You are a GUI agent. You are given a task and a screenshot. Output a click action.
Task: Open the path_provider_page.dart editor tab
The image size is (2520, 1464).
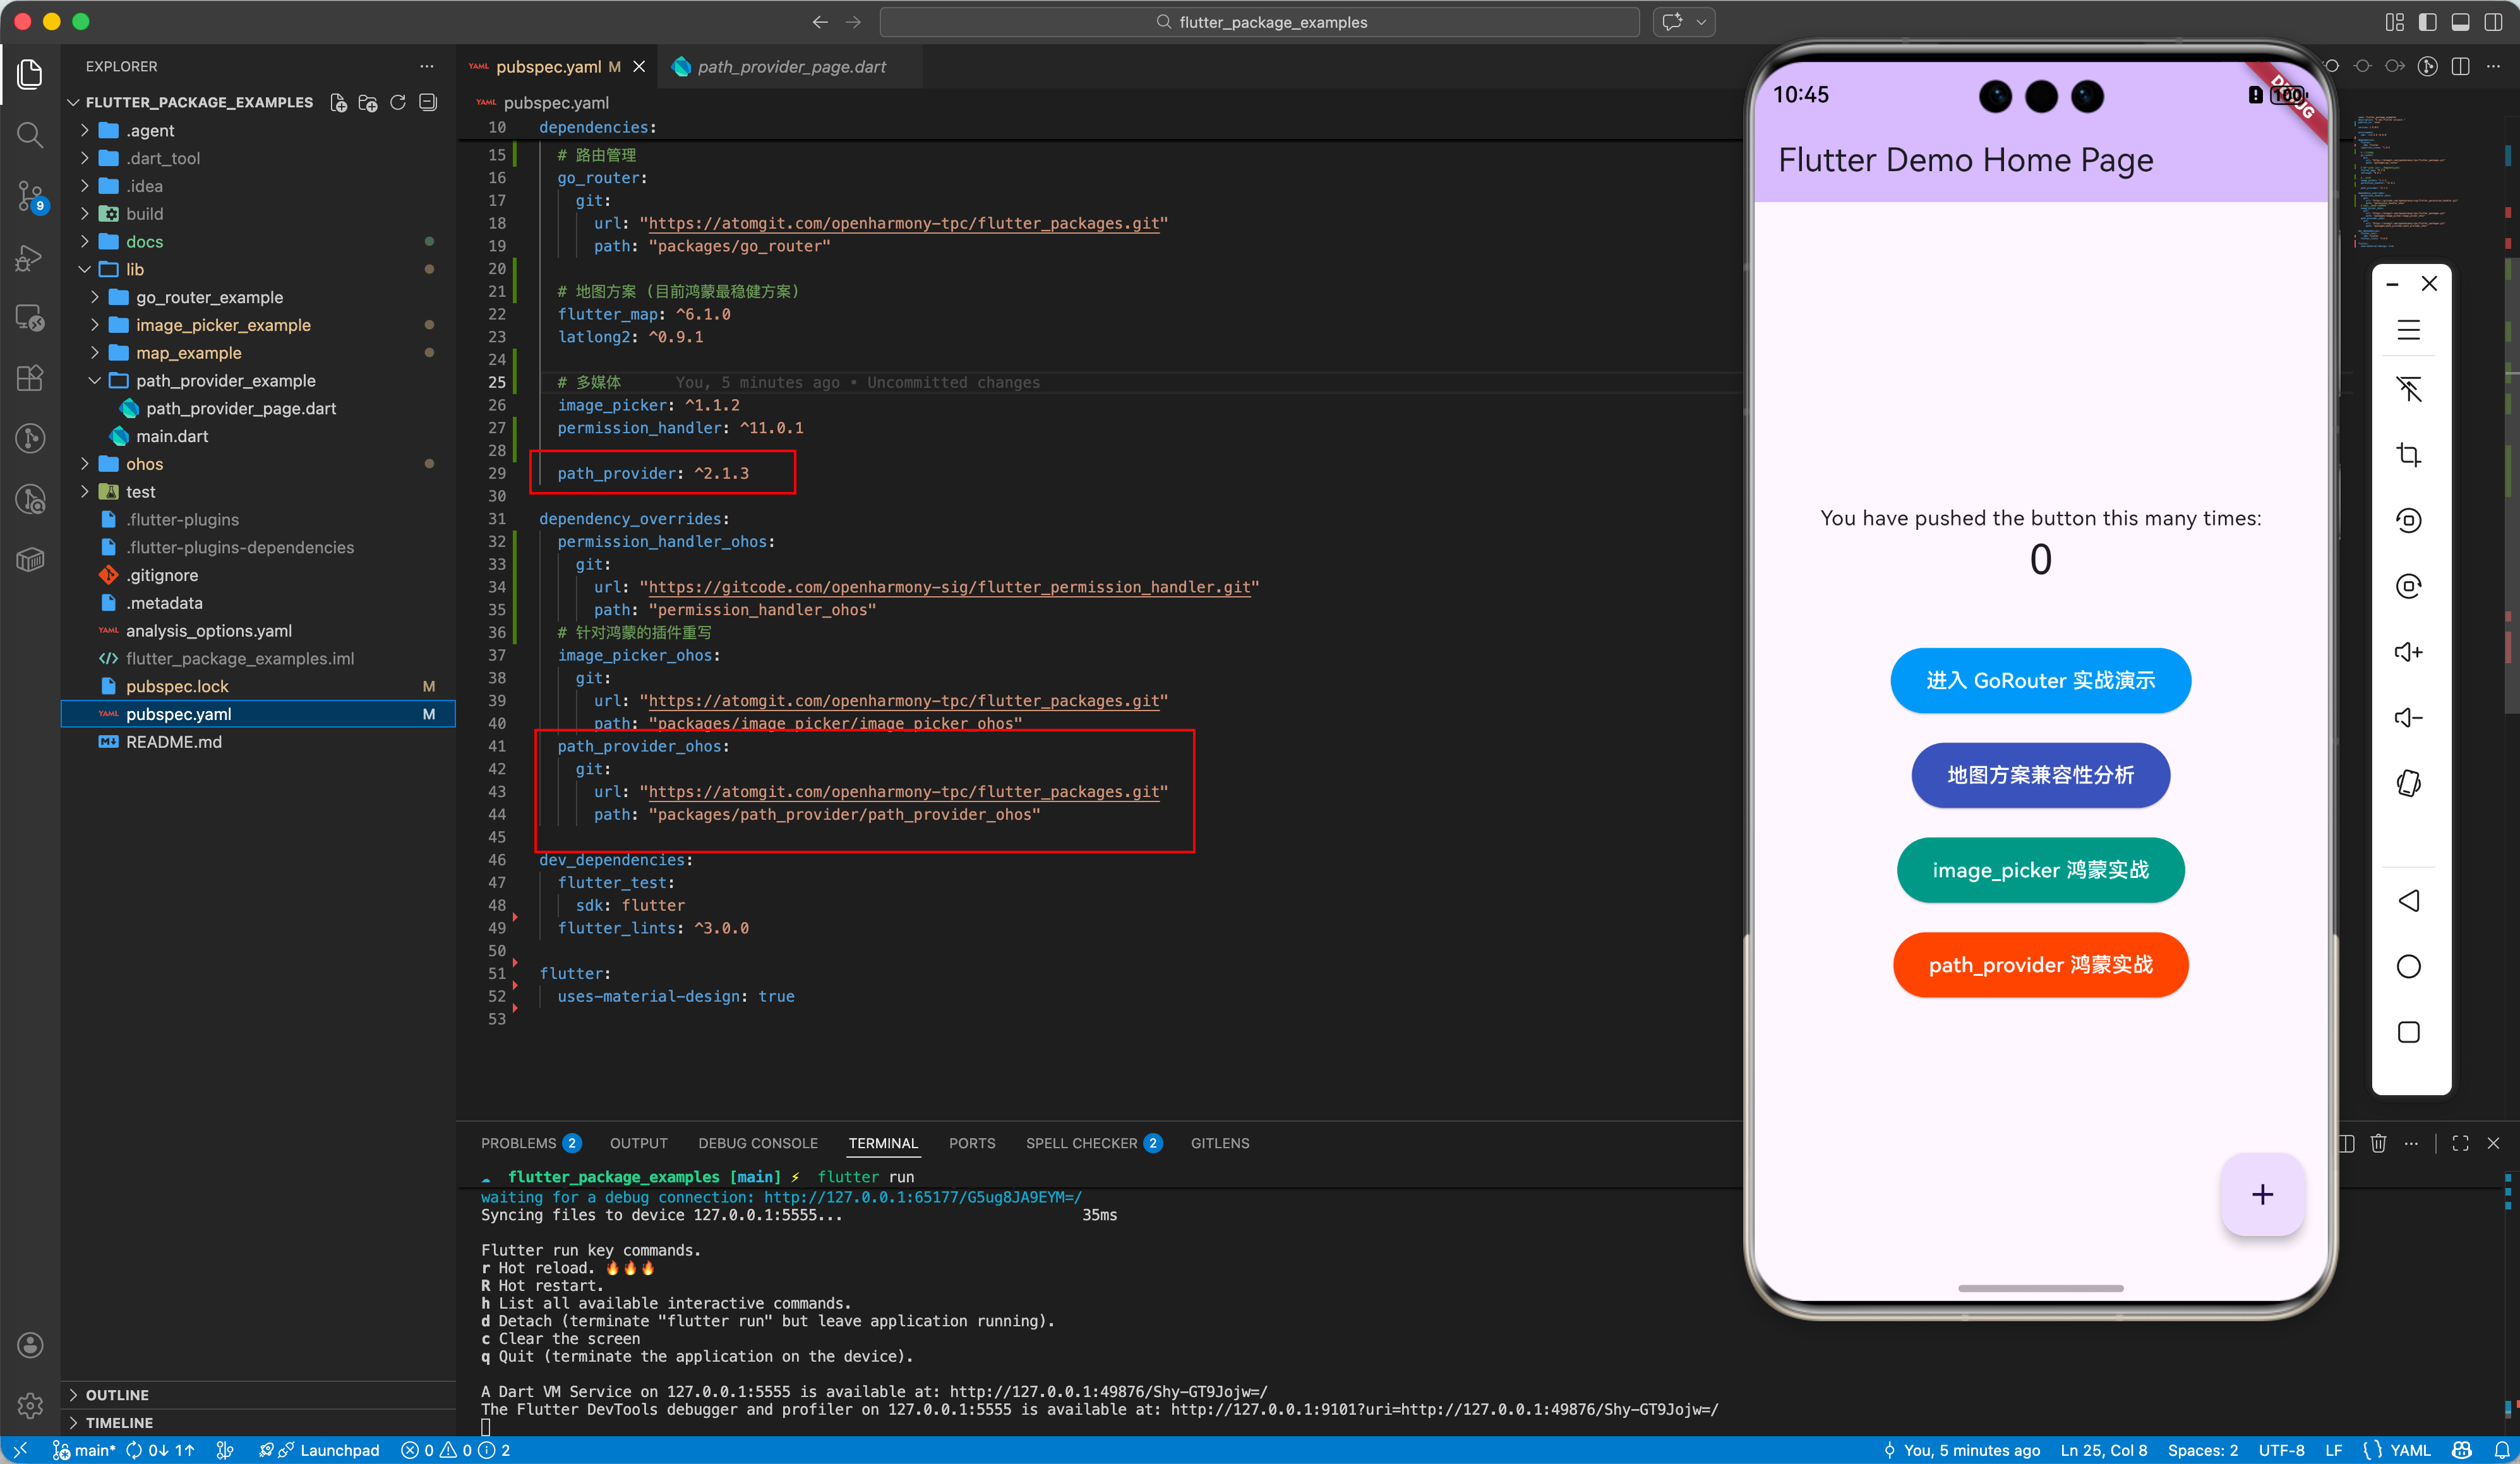[790, 66]
